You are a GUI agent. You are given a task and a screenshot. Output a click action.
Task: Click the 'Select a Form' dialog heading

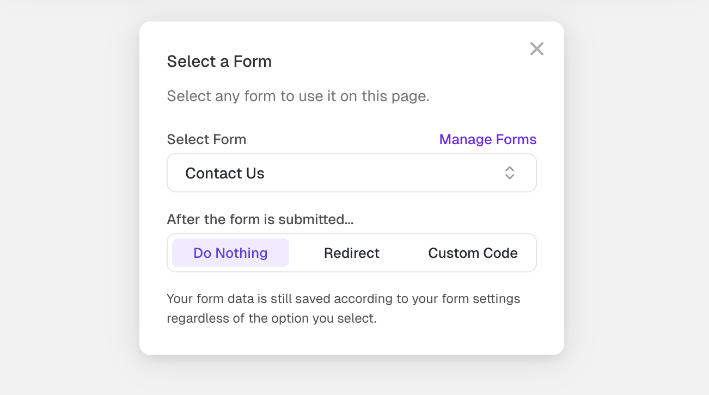point(219,61)
